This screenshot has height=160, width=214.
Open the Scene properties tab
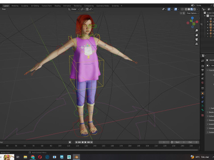click(202, 79)
